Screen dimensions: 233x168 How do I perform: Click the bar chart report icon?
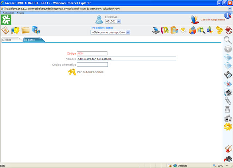pyautogui.click(x=210, y=30)
